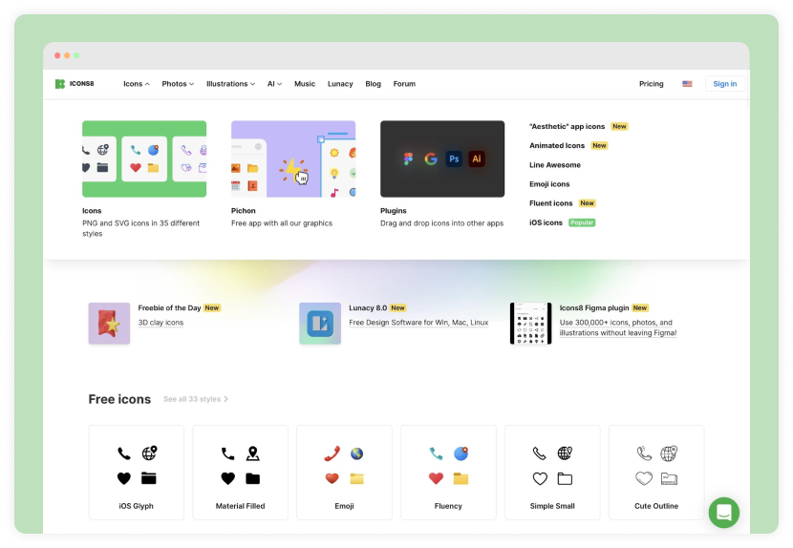793x548 pixels.
Task: Click the Freebie of the Day title
Action: point(169,307)
